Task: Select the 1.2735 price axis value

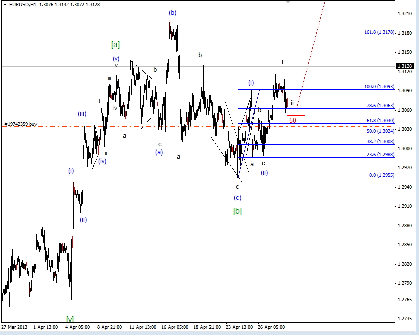Action: [x=405, y=319]
